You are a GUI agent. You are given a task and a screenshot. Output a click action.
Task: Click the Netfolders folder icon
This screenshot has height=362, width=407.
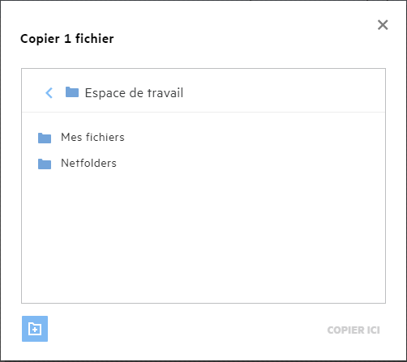coord(45,164)
